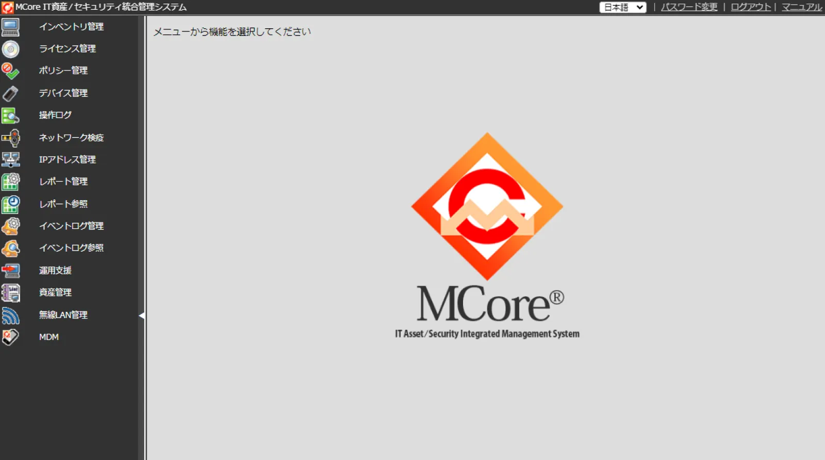Open the インベントリ管理 menu
The image size is (825, 460).
click(71, 27)
